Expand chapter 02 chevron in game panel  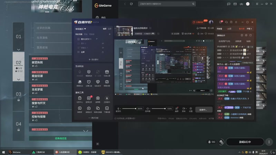[19, 80]
